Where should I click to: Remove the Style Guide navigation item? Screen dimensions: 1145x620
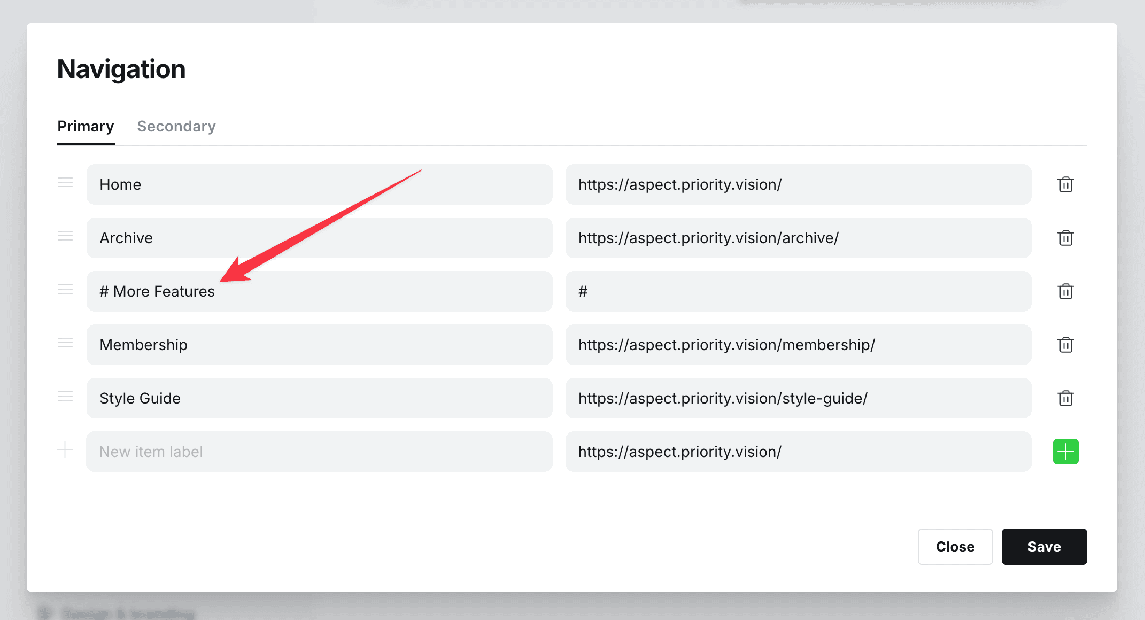[x=1065, y=398]
